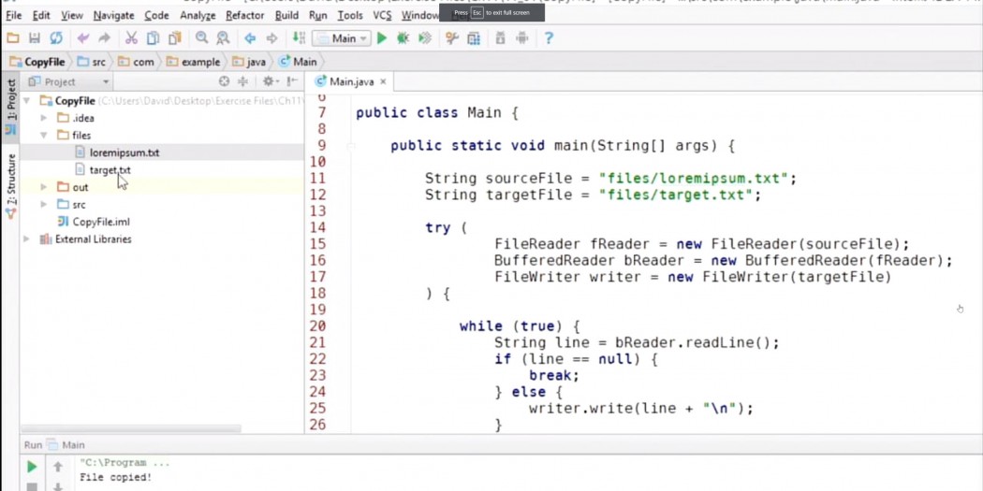Click the Synchronize refresh icon
This screenshot has height=491, width=983.
[56, 38]
